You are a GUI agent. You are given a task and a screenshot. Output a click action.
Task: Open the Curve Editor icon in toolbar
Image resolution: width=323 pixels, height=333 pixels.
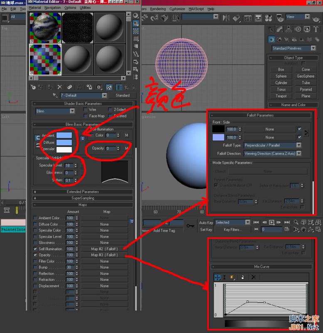(248, 18)
